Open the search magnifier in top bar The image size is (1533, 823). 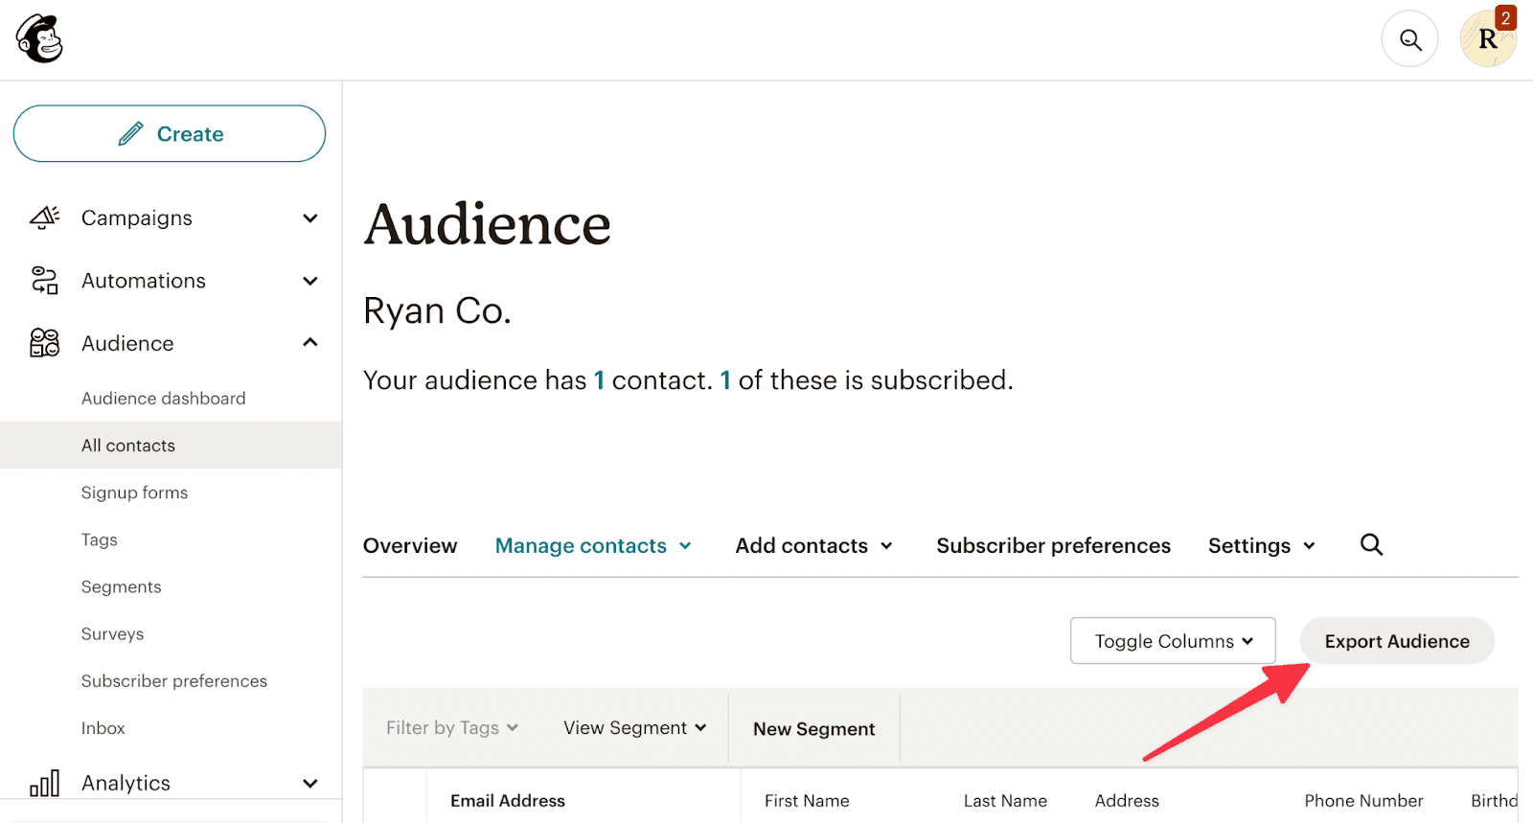(x=1409, y=39)
